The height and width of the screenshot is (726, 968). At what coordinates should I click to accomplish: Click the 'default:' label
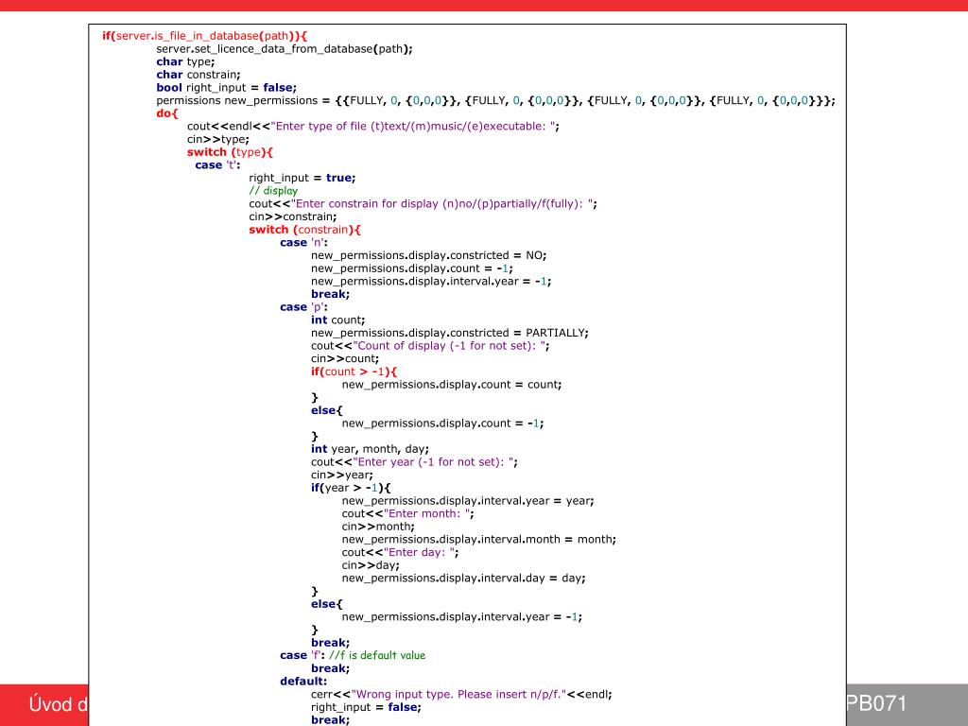pos(303,682)
